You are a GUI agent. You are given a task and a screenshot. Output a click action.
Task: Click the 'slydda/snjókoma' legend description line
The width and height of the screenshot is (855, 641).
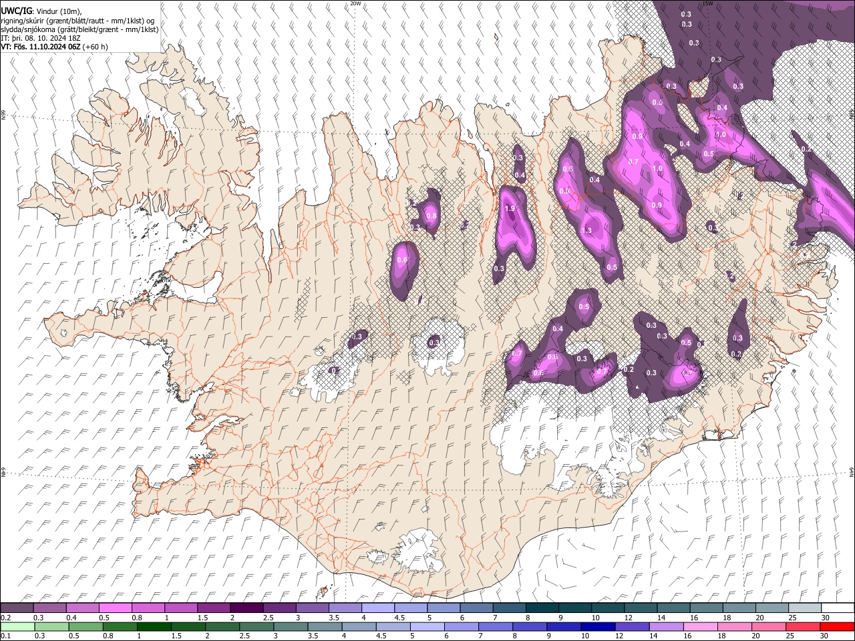[x=79, y=29]
